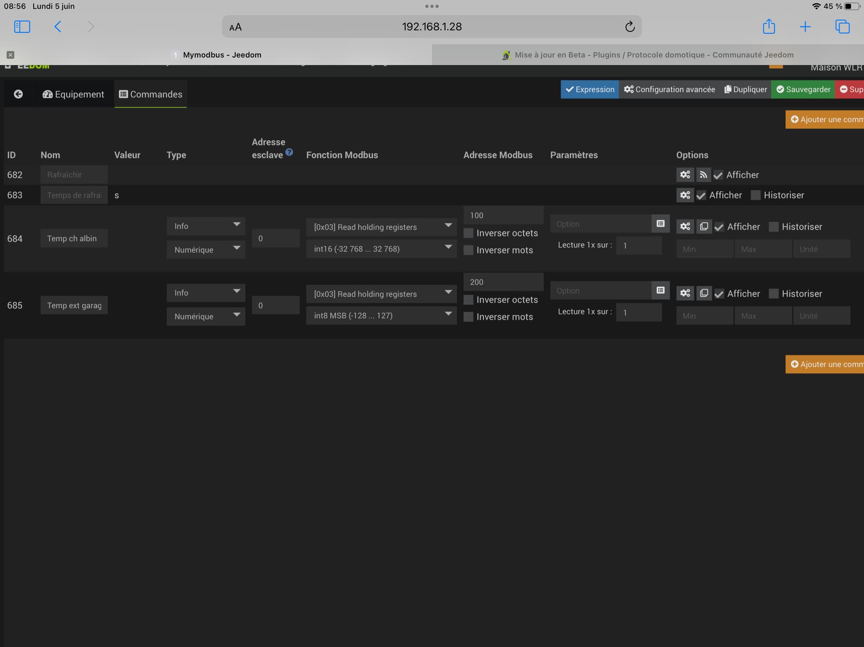Open option list icon for command 685
Viewport: 864px width, 647px height.
click(x=660, y=290)
